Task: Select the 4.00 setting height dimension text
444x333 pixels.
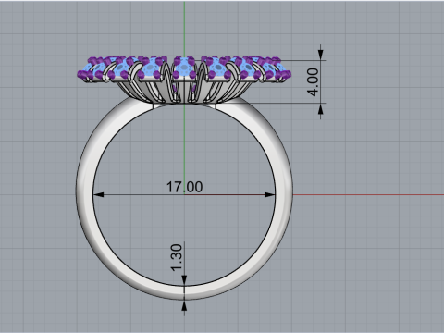Action: point(313,82)
